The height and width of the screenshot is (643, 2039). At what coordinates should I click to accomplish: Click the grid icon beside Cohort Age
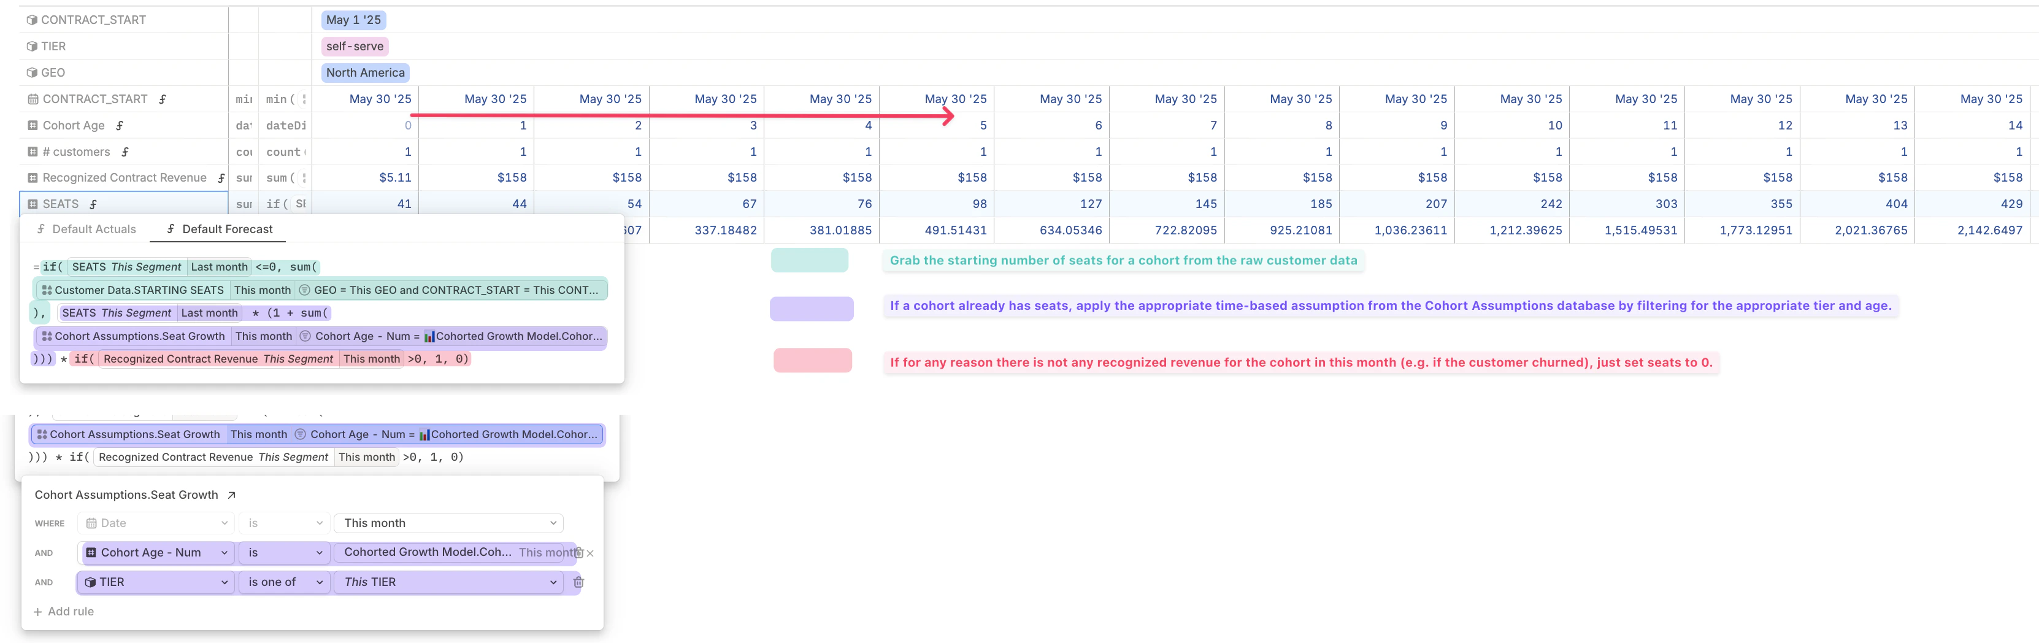coord(33,125)
